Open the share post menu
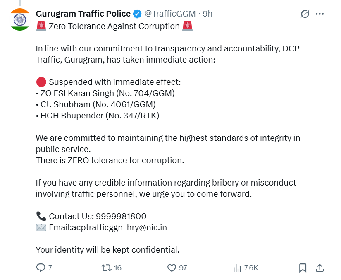This screenshot has height=280, width=341. (x=320, y=268)
